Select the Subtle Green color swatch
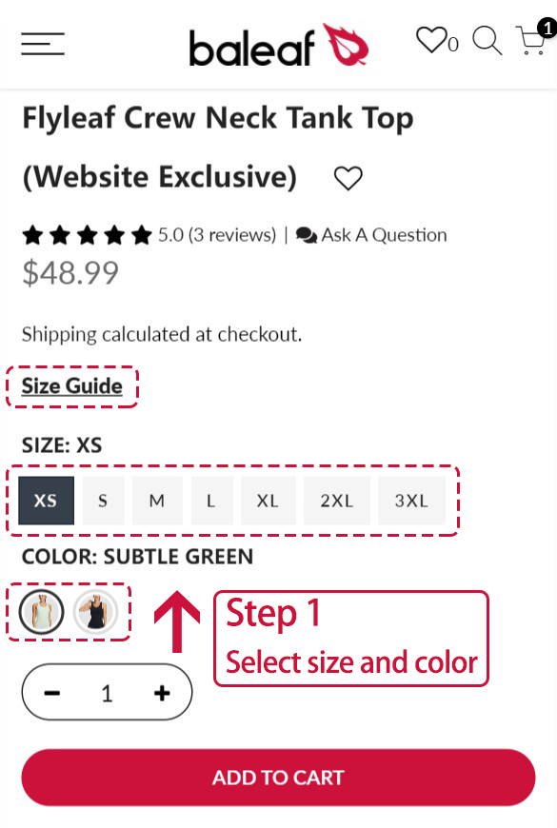 click(x=41, y=612)
